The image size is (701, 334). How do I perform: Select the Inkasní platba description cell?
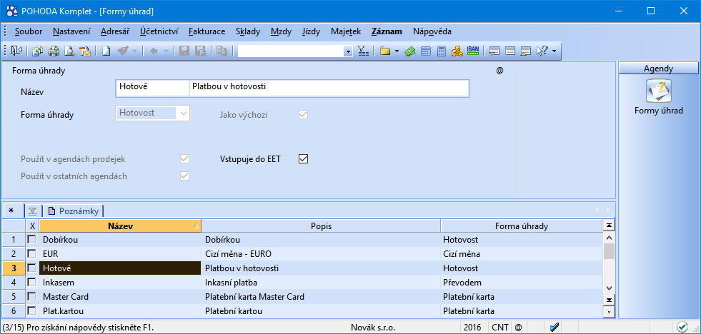321,282
